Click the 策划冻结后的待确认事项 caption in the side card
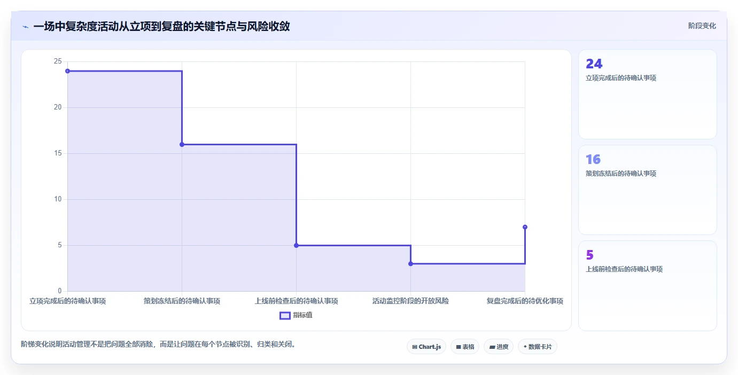The height and width of the screenshot is (375, 738). 621,174
